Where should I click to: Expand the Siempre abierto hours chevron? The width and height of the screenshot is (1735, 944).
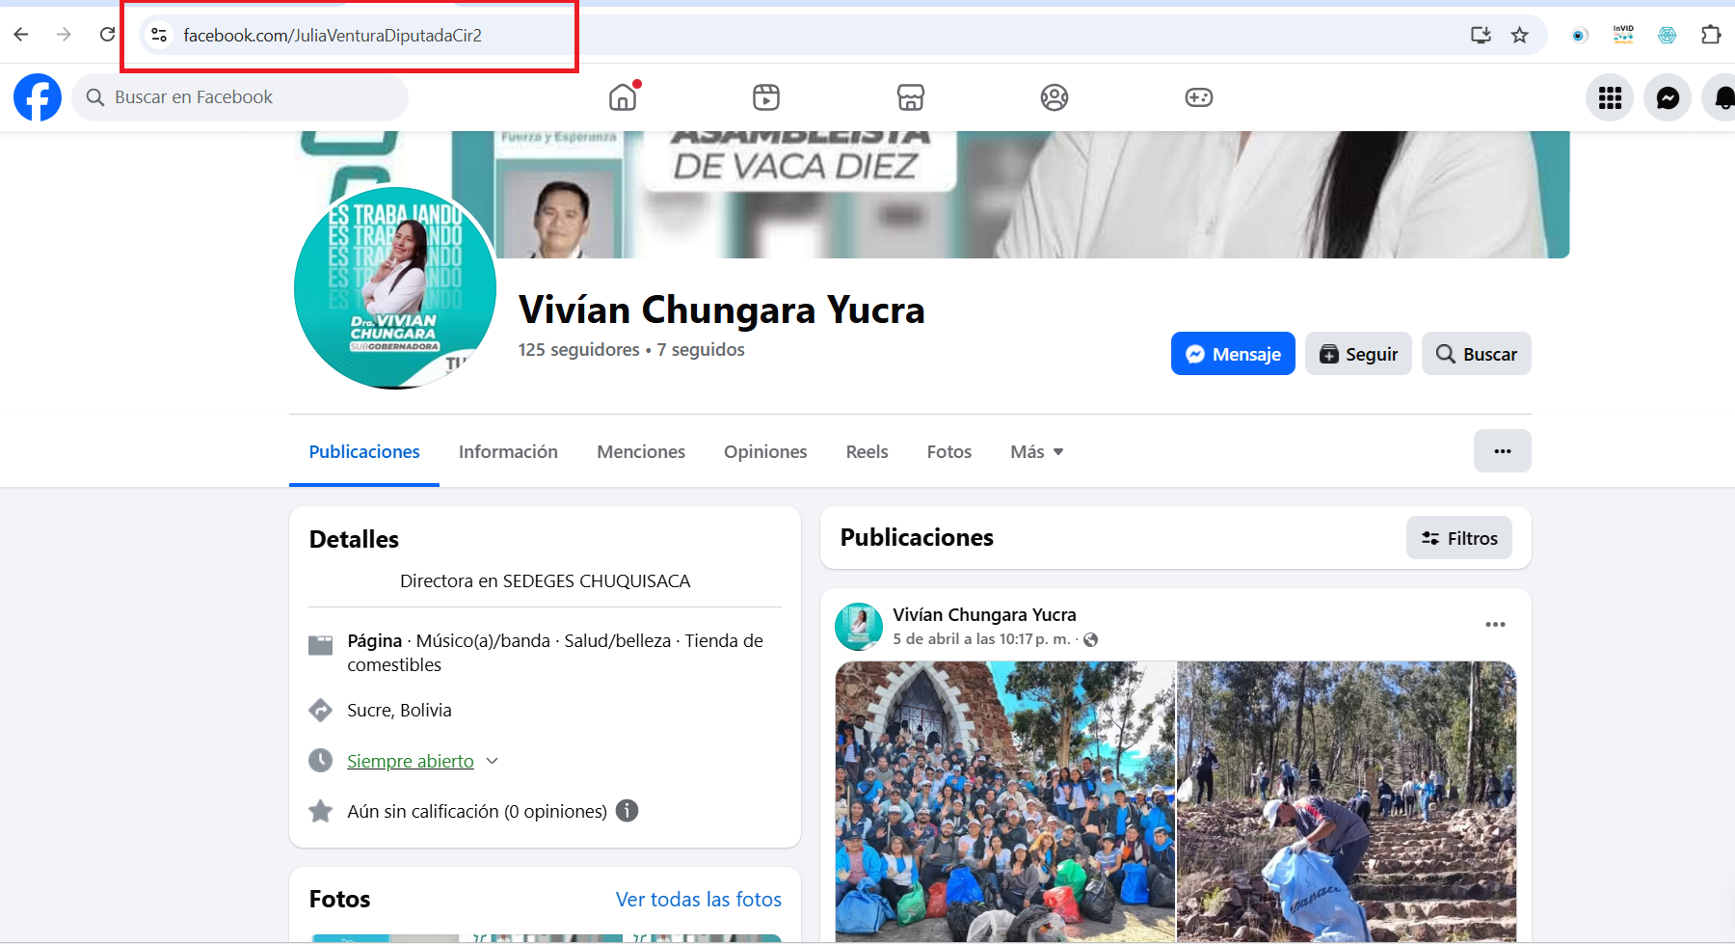[493, 761]
